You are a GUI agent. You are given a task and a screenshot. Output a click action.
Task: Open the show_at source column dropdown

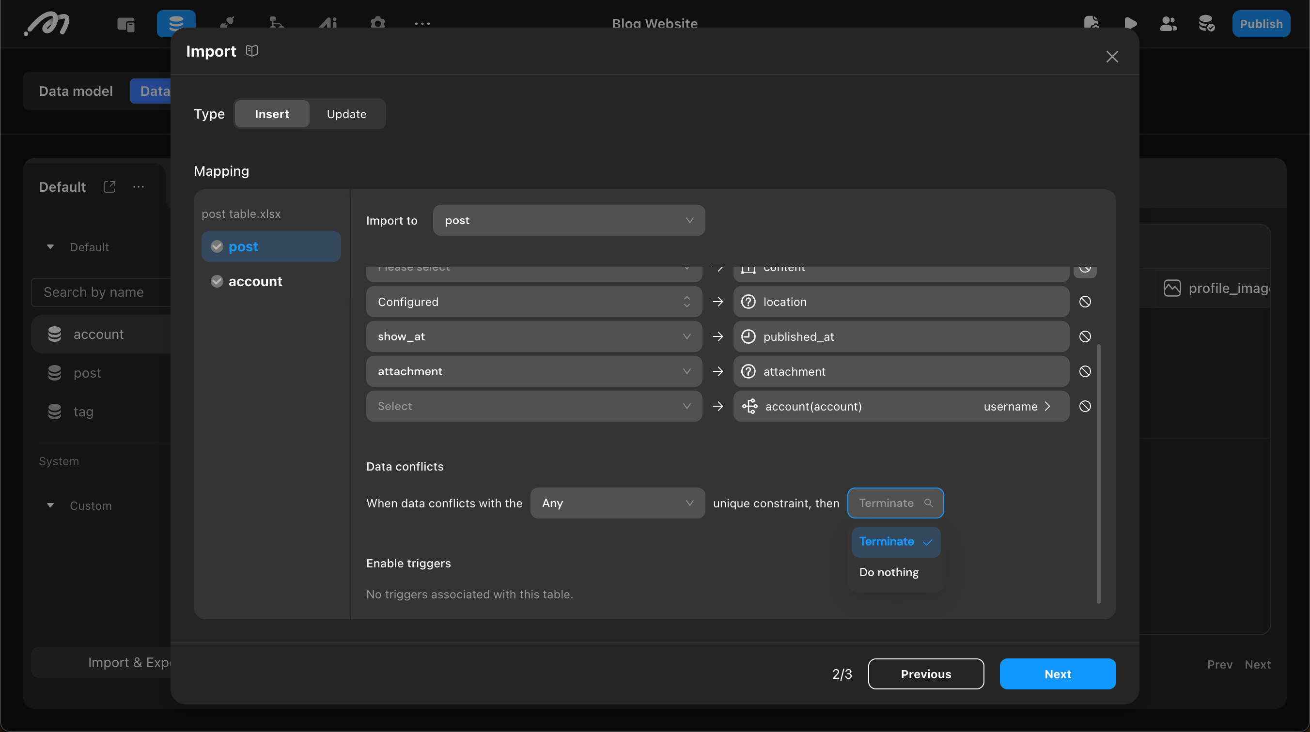(534, 336)
